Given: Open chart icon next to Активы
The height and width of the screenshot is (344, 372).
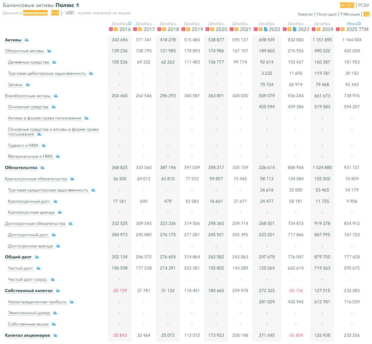Looking at the screenshot, I should coord(27,40).
